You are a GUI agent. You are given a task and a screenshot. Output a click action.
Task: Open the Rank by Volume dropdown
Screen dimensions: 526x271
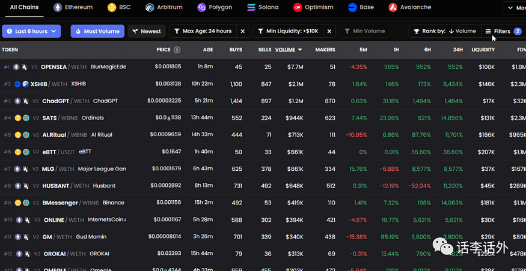(445, 31)
